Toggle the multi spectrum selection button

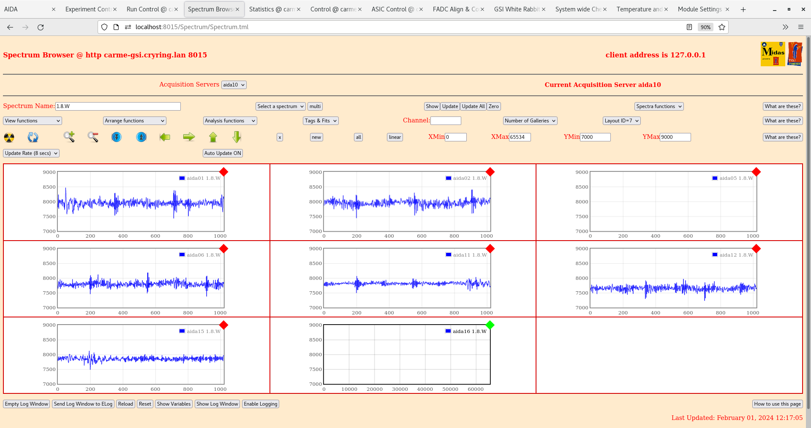pos(315,106)
